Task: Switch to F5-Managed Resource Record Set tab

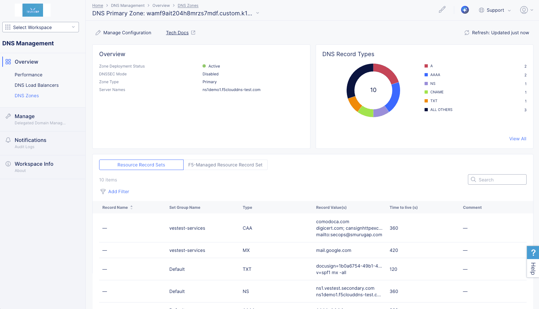Action: coord(225,165)
